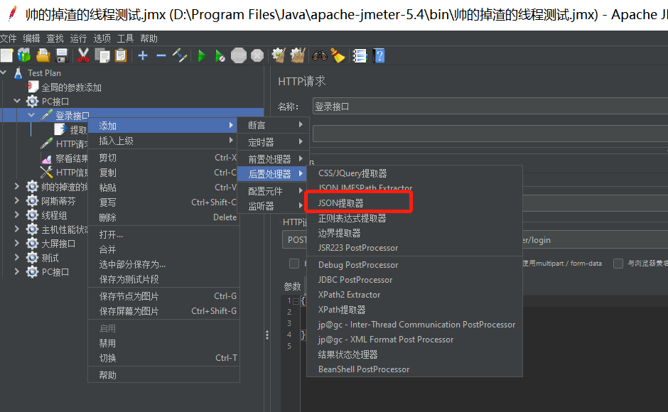Viewport: 668px width, 412px height.
Task: Click the Shutdown round X icon
Action: 257,55
